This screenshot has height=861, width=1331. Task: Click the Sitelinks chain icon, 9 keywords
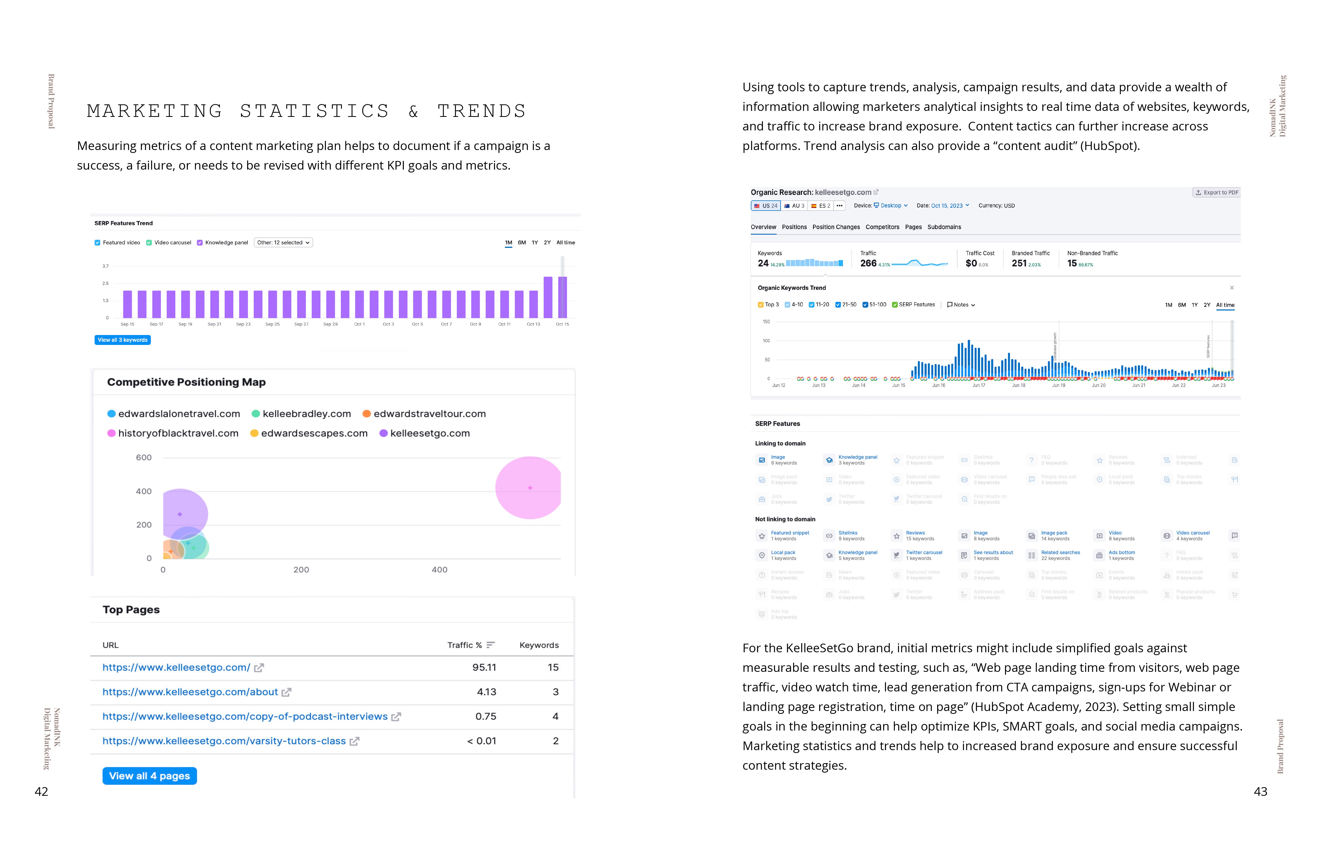coord(829,536)
